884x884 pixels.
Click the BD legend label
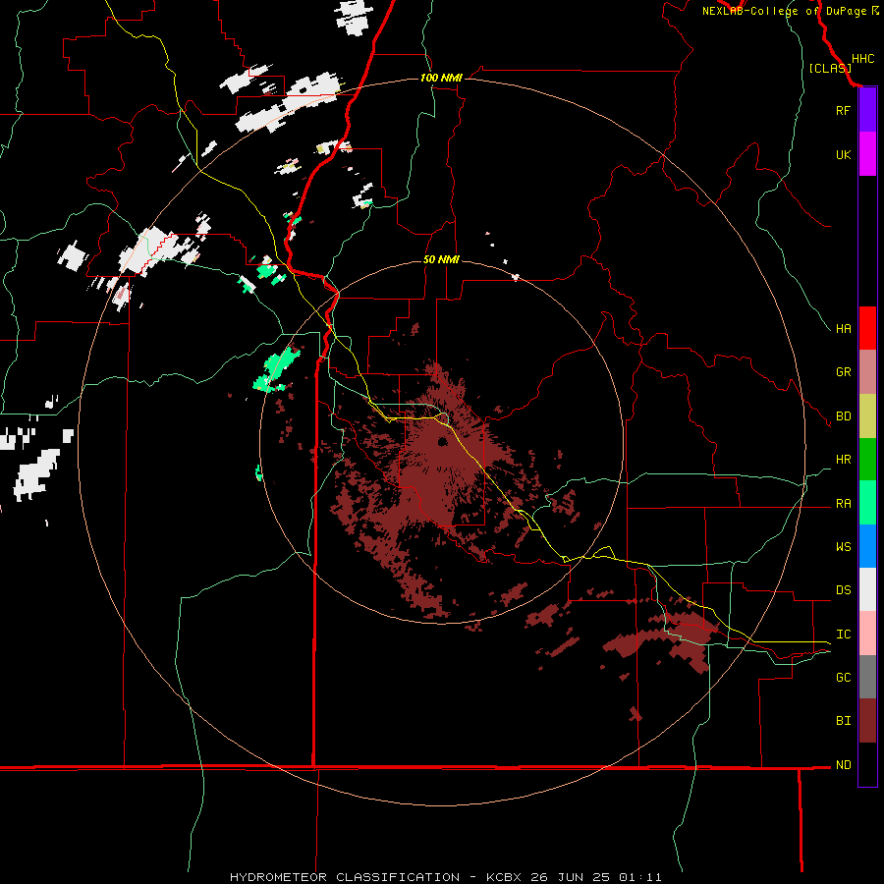click(x=843, y=416)
